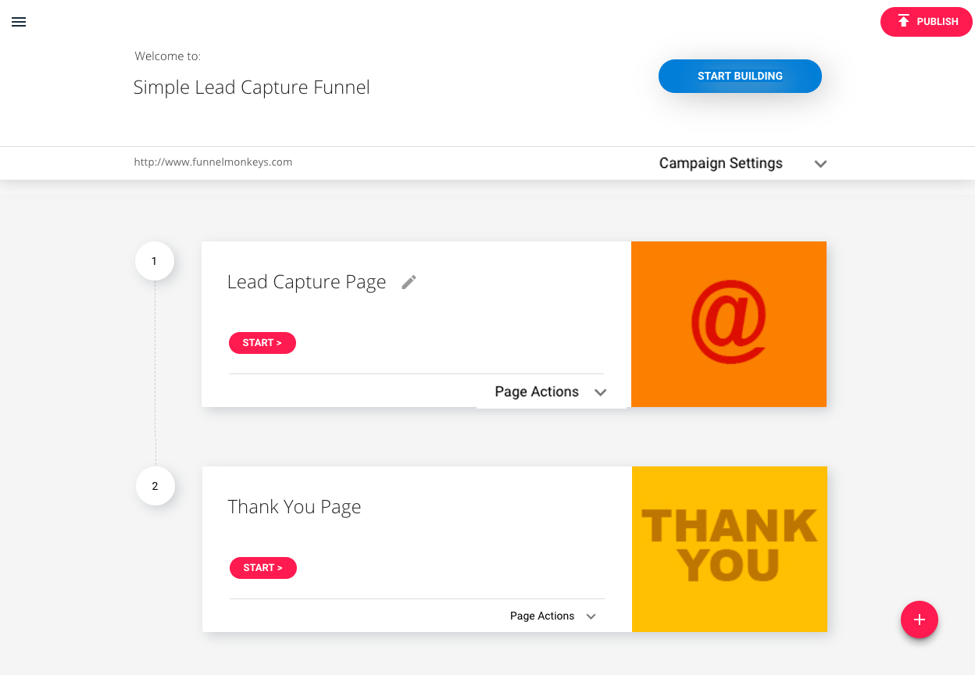This screenshot has width=975, height=675.
Task: Click the funnelmonkeys.com URL
Action: coord(213,162)
